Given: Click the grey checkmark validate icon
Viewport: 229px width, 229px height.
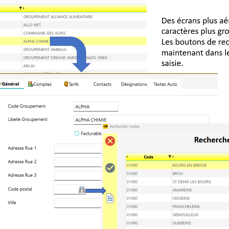Looking at the screenshot, I should [x=110, y=168].
